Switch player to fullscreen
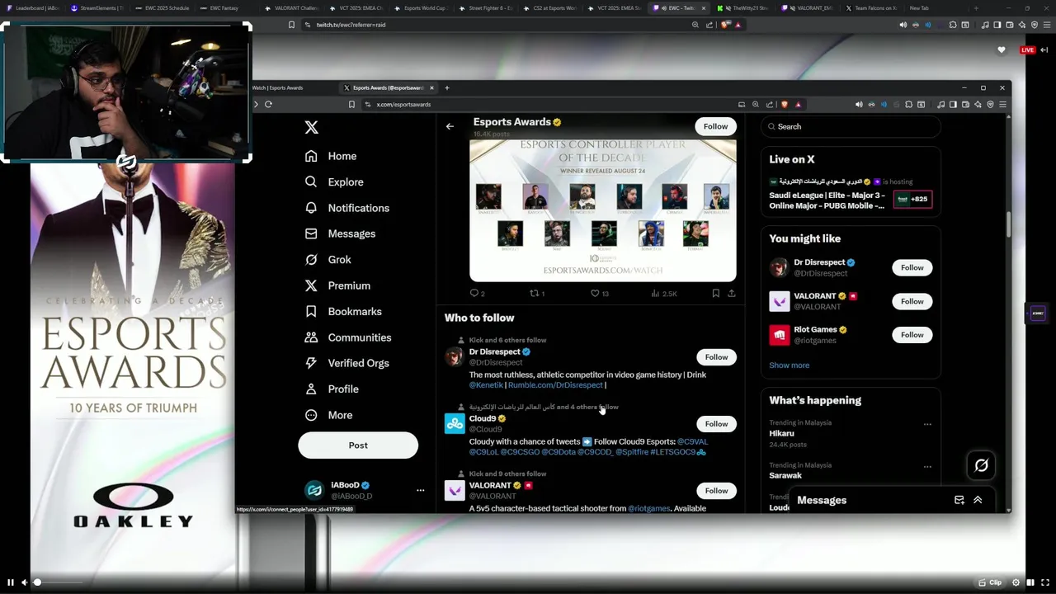Screen dimensions: 1056x594 point(1044,582)
